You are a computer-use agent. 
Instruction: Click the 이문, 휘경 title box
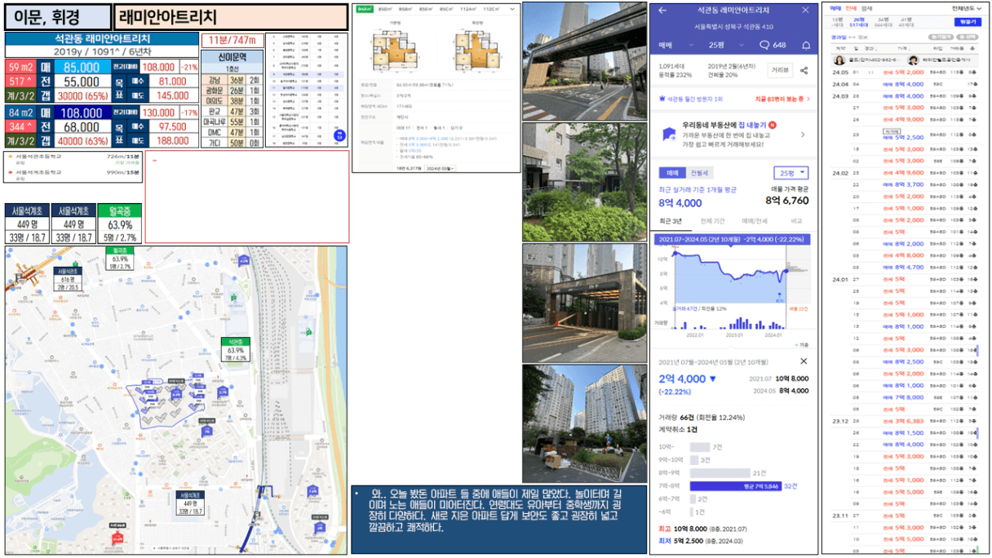[58, 17]
